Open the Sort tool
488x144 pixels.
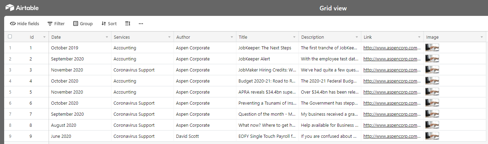point(109,23)
